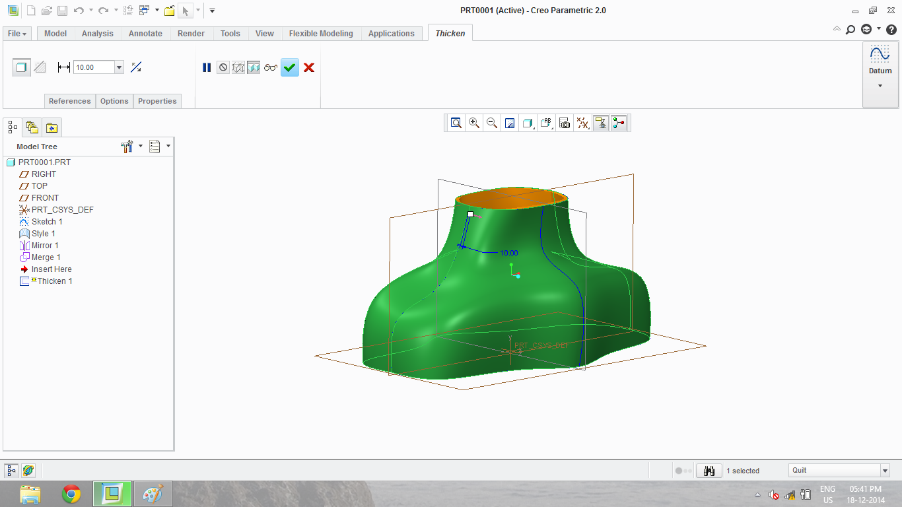902x507 pixels.
Task: Click the New file icon
Action: [x=31, y=11]
